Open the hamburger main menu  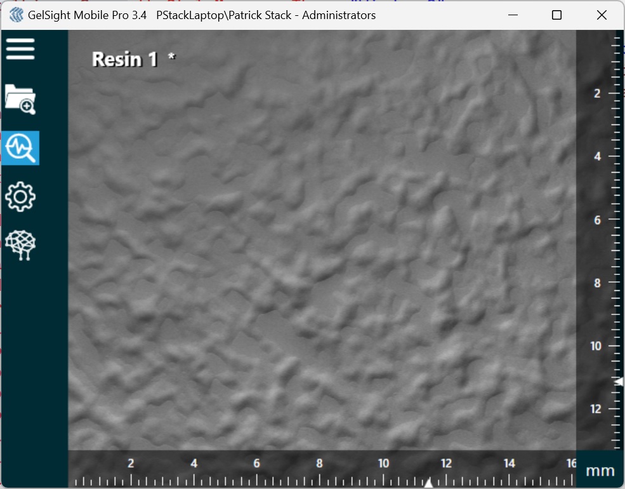(20, 49)
